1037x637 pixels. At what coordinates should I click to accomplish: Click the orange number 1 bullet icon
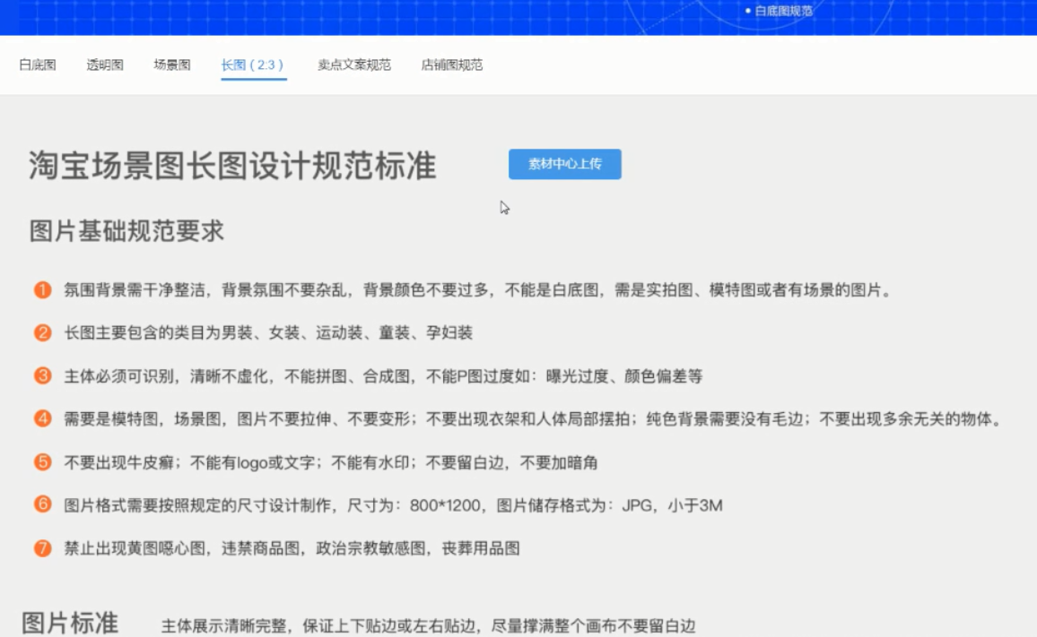coord(42,289)
